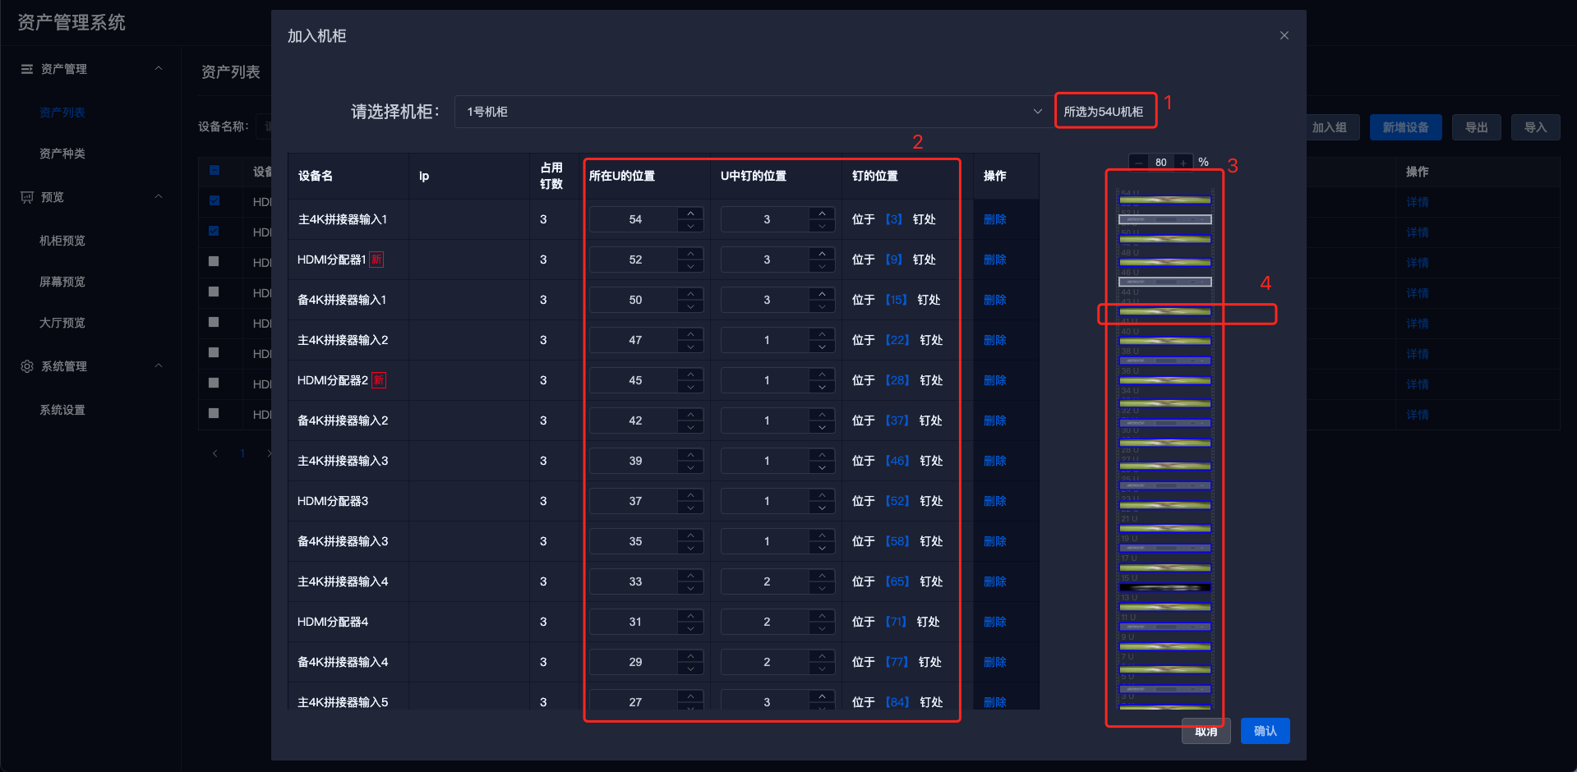
Task: Click 加入组 button in asset list
Action: pos(1329,127)
